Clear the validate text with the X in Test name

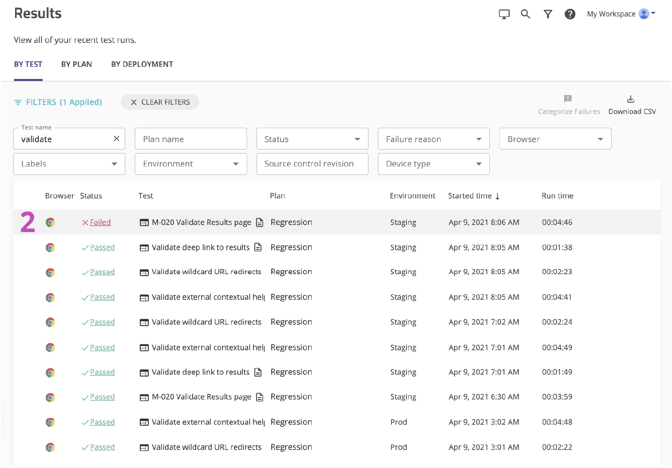click(116, 139)
